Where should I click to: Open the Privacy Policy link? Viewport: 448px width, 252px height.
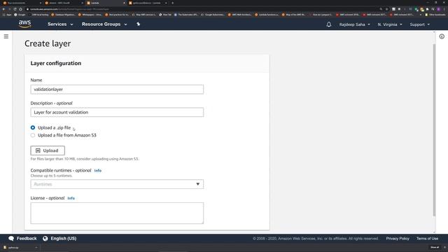click(398, 238)
